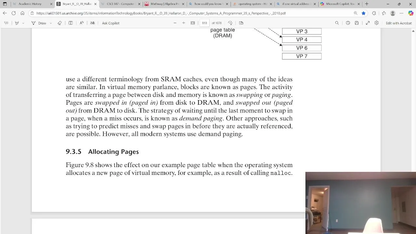Open Find in PDF search
416x234 pixels.
pyautogui.click(x=337, y=23)
